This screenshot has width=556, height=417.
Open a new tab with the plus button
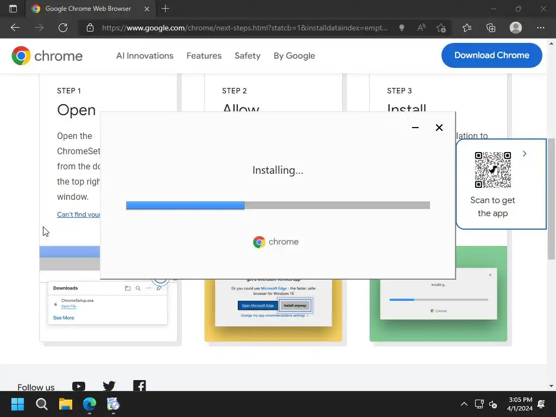pos(165,9)
